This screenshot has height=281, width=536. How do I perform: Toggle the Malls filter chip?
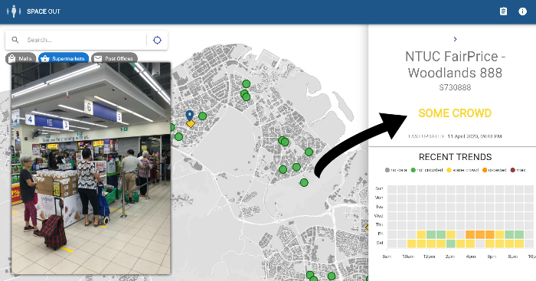click(21, 58)
